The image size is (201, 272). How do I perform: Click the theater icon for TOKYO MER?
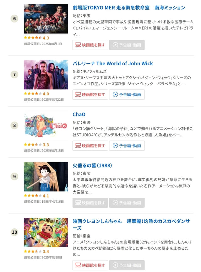tap(78, 45)
